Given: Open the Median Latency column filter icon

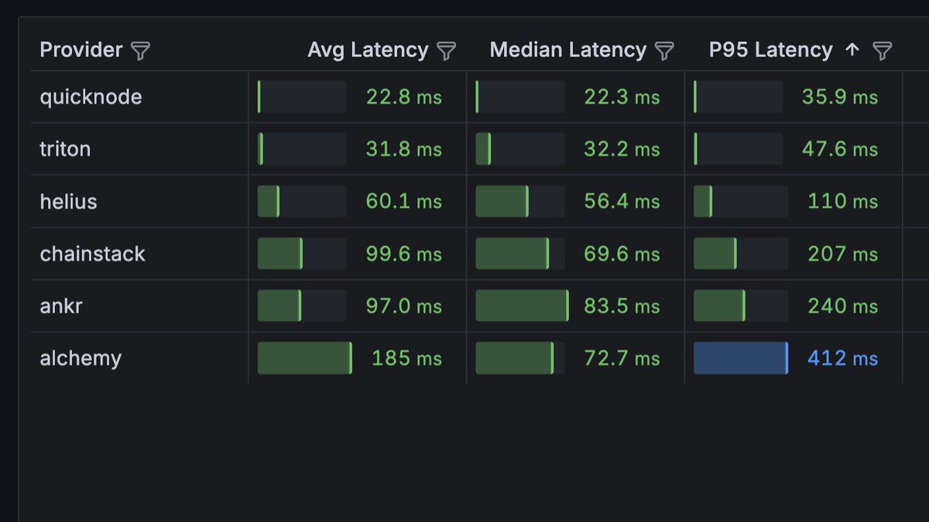Looking at the screenshot, I should coord(664,51).
